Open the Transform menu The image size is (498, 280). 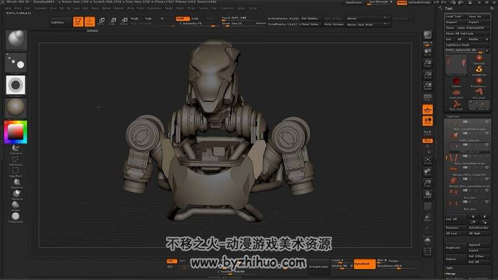pyautogui.click(x=227, y=8)
